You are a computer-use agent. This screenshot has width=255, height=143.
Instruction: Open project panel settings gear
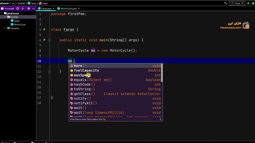[28, 9]
